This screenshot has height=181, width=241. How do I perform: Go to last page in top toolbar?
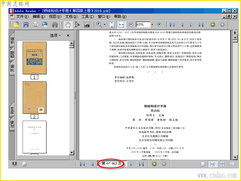coord(201,25)
